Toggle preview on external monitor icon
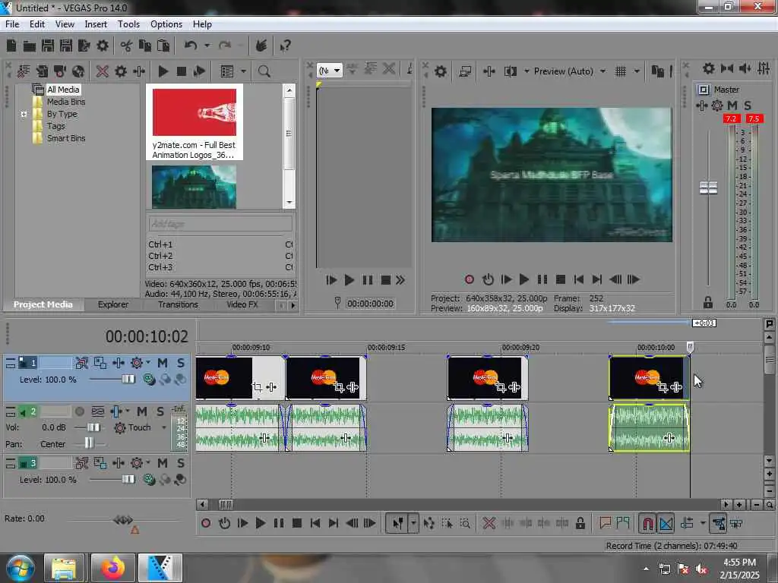Image resolution: width=778 pixels, height=583 pixels. coord(465,71)
